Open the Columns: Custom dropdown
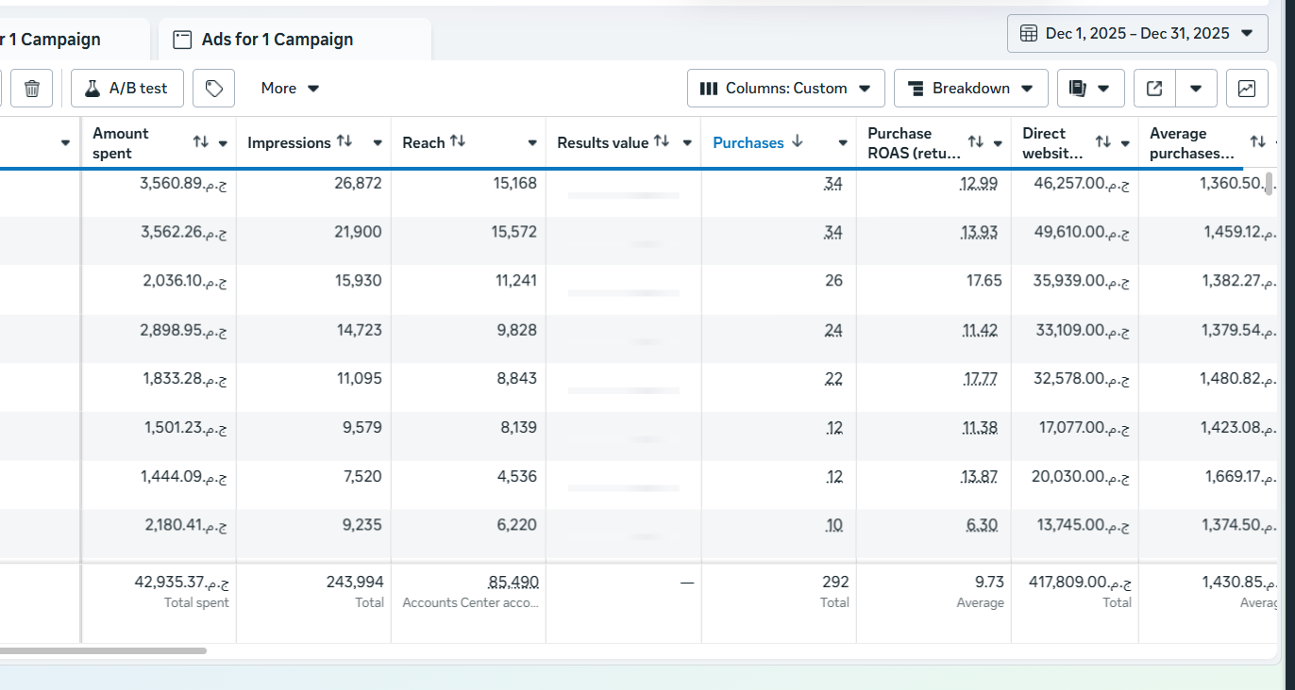 pos(785,89)
